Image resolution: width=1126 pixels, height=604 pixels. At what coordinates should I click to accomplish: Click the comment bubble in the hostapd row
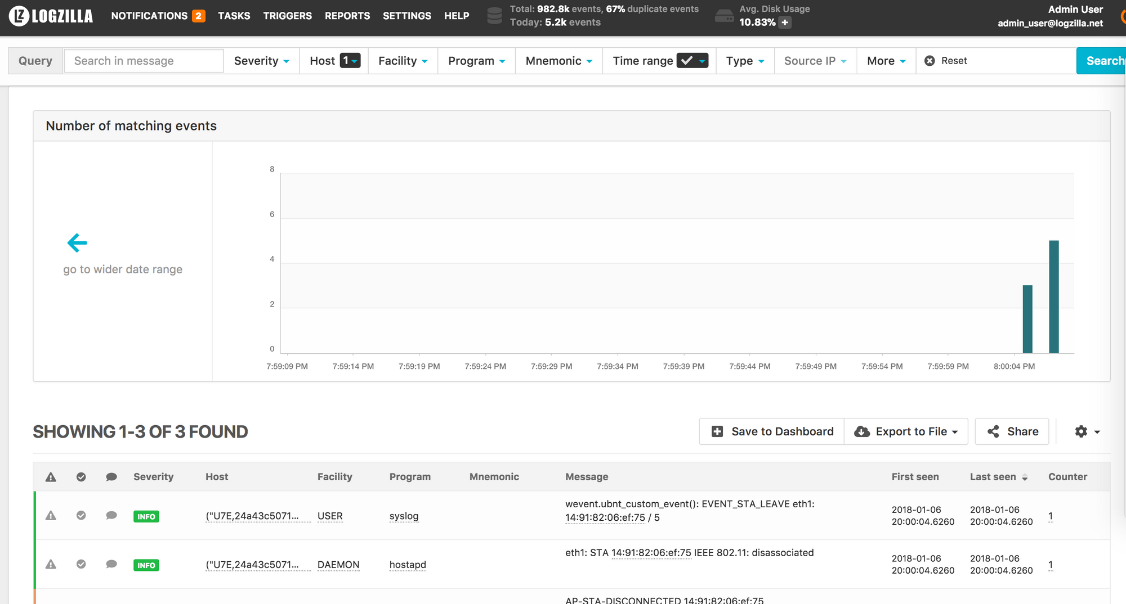pos(111,564)
